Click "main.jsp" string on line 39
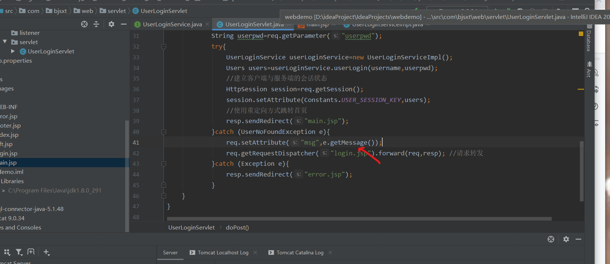 323,121
